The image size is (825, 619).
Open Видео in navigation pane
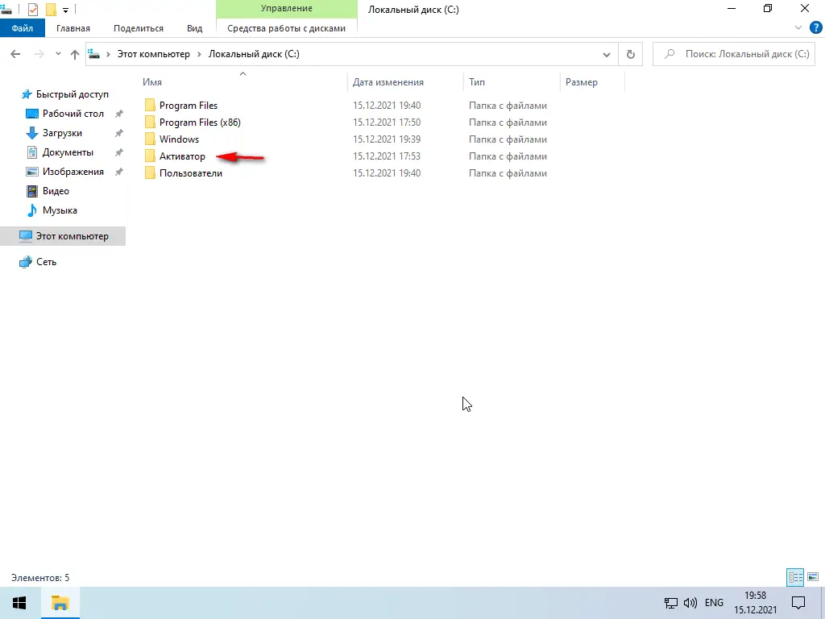[x=56, y=191]
